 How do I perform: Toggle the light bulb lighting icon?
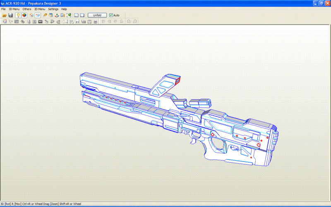18,15
